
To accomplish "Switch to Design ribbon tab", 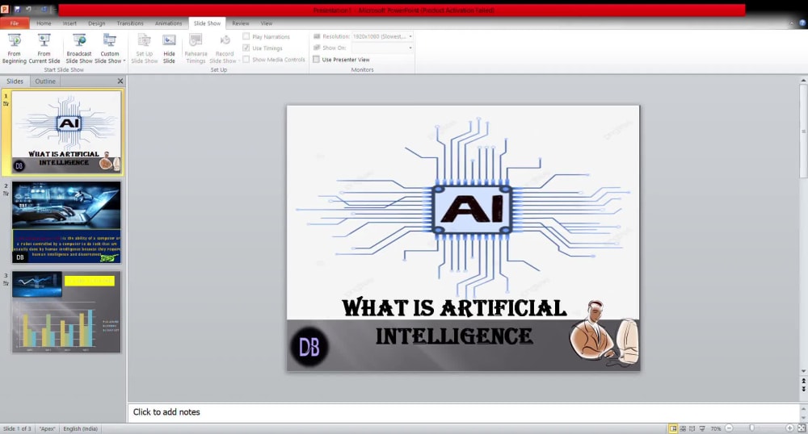I will pos(96,23).
